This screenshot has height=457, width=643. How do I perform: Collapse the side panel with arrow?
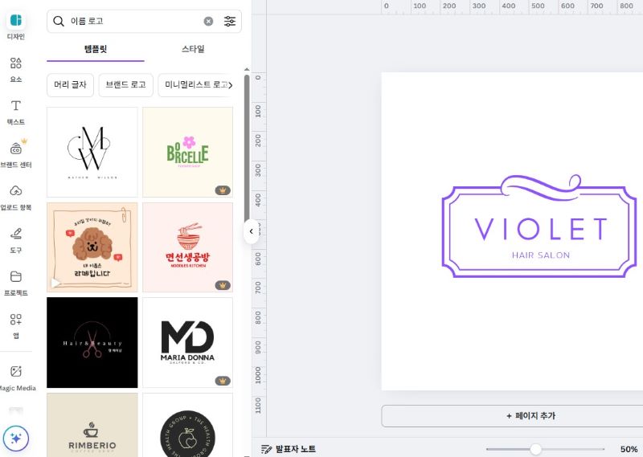tap(251, 231)
